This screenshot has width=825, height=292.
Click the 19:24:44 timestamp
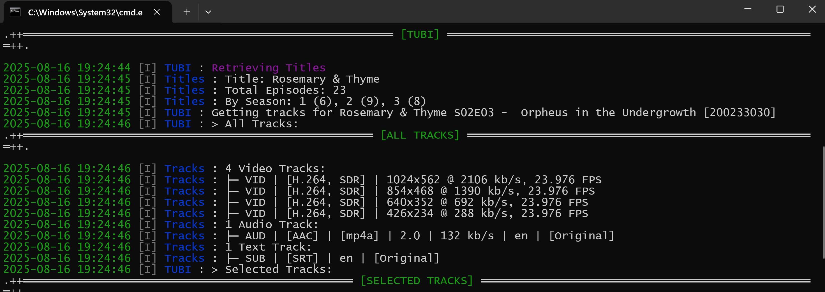click(x=104, y=68)
